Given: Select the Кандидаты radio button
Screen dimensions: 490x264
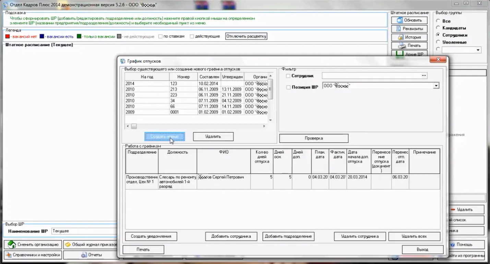Looking at the screenshot, I should pyautogui.click(x=438, y=28).
